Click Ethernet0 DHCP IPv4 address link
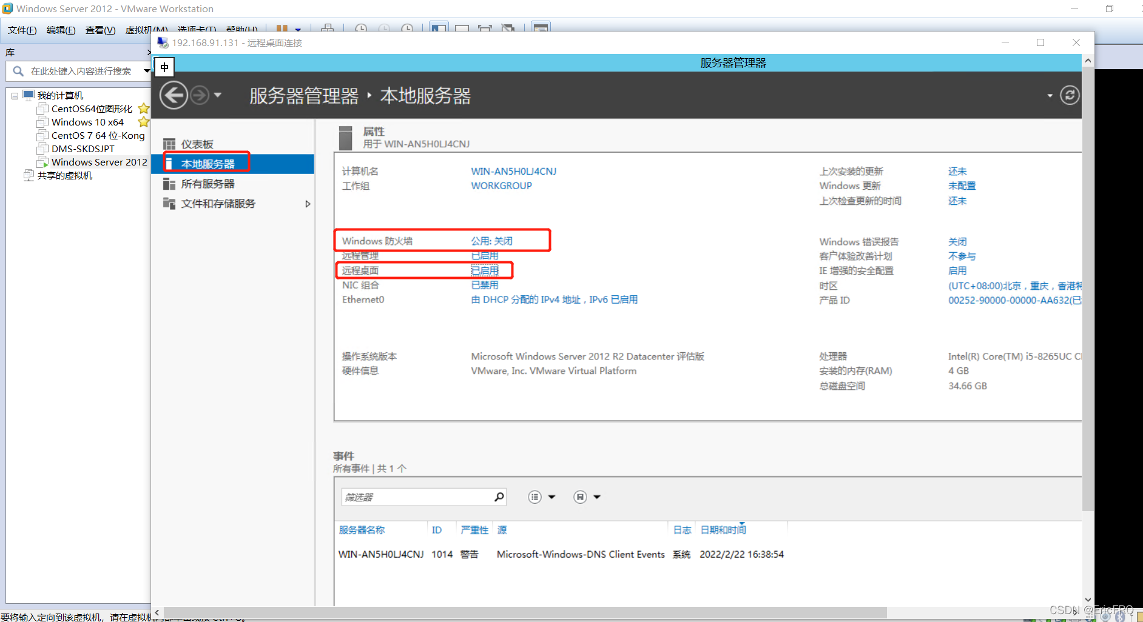Screen dimensions: 1143x622 (x=554, y=299)
